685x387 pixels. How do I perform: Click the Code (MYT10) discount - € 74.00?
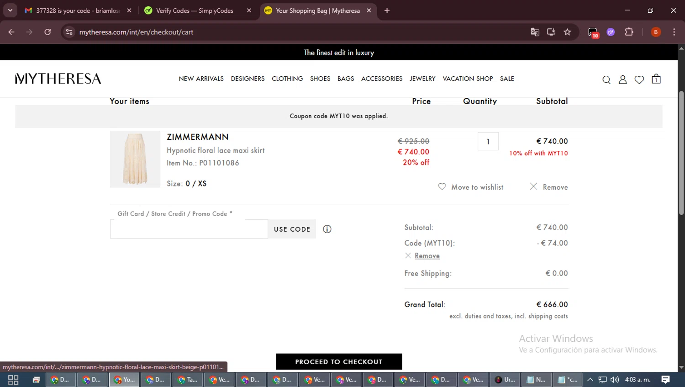point(553,243)
